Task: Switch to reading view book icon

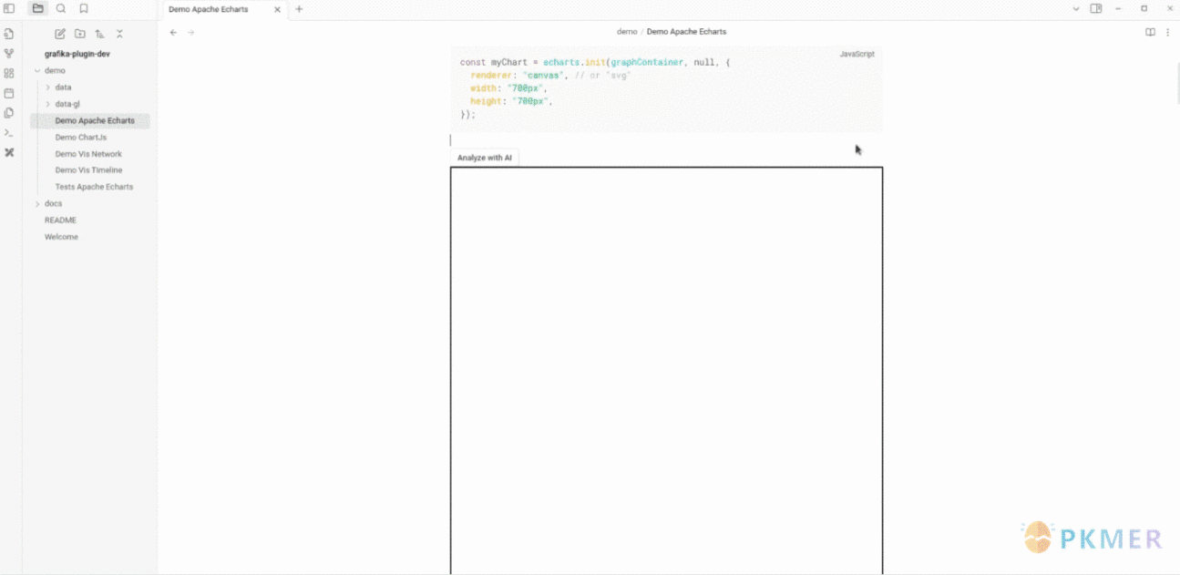Action: pos(1150,32)
